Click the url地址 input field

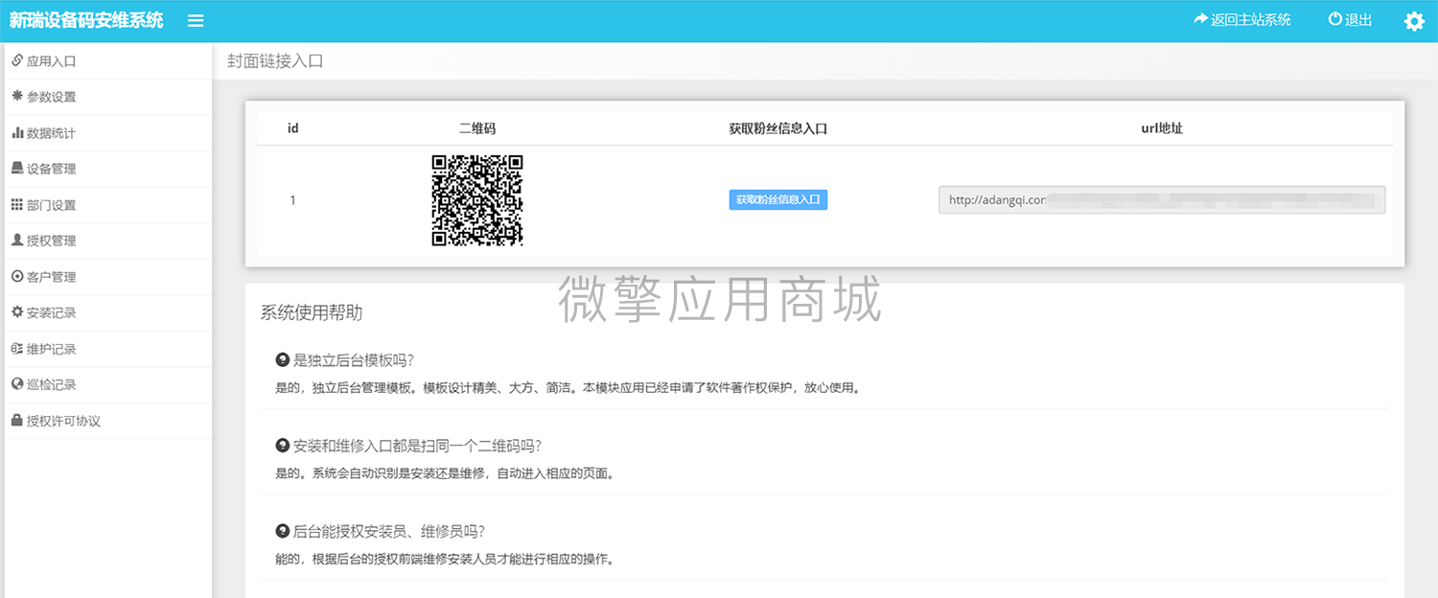click(x=1162, y=199)
